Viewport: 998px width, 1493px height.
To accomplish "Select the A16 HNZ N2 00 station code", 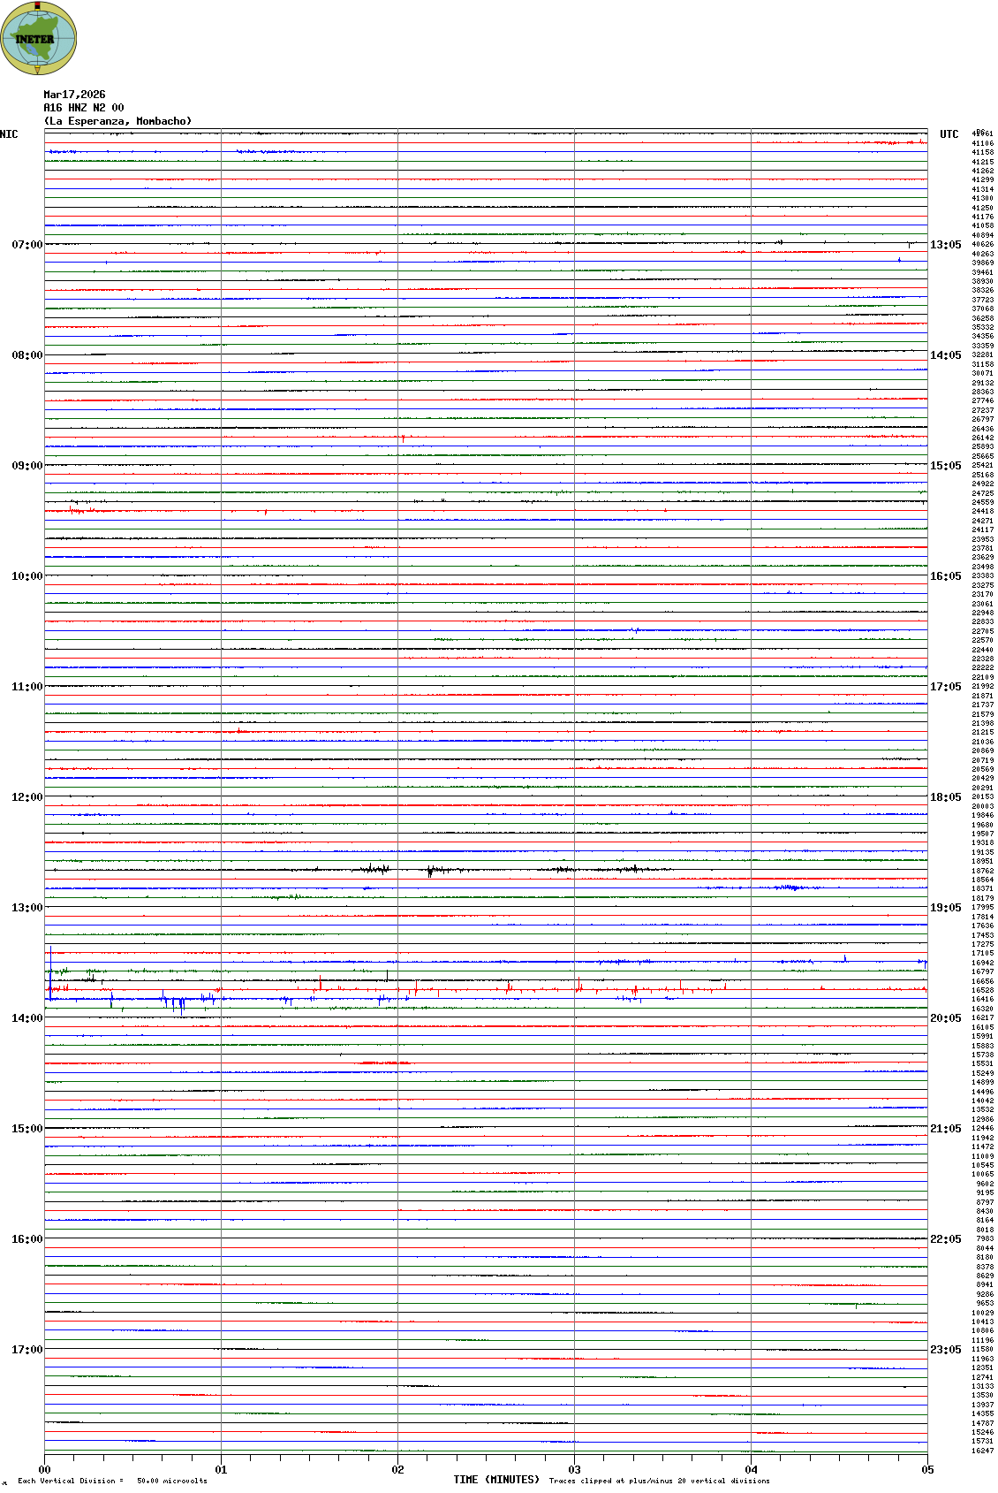I will tap(84, 108).
